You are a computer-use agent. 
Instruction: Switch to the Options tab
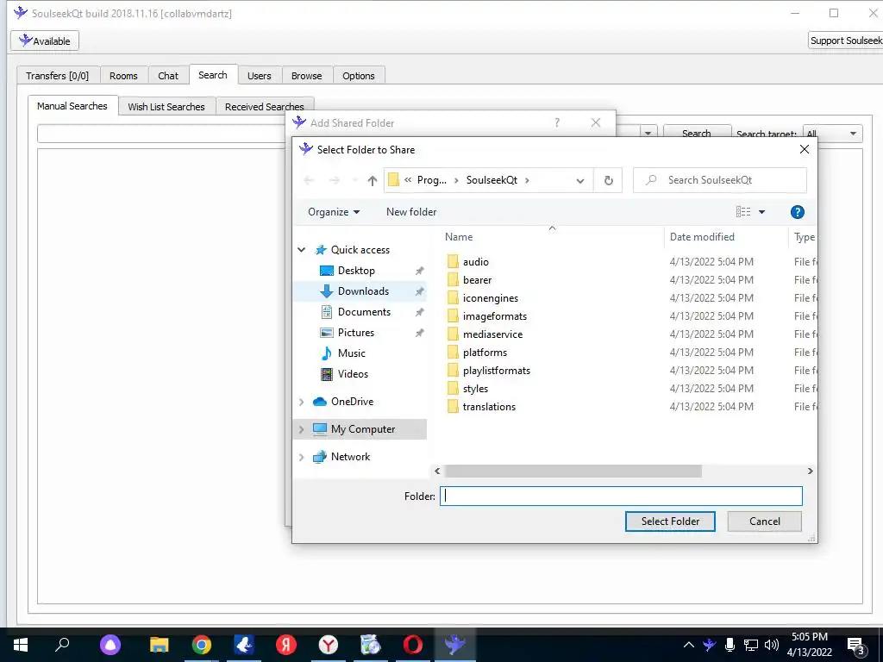pyautogui.click(x=358, y=76)
